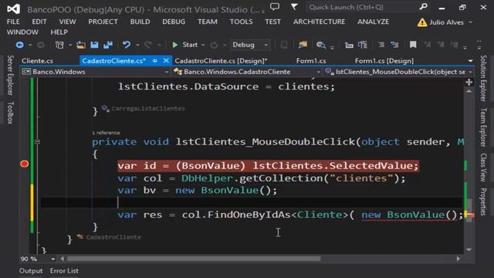
Task: Start debugging with the green Start button
Action: pos(185,45)
